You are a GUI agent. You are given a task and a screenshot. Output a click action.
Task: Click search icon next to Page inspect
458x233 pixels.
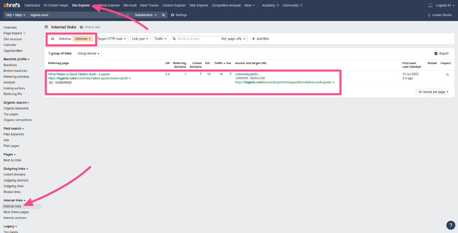(24, 33)
